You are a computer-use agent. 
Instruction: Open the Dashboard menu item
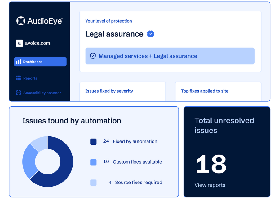[x=40, y=62]
